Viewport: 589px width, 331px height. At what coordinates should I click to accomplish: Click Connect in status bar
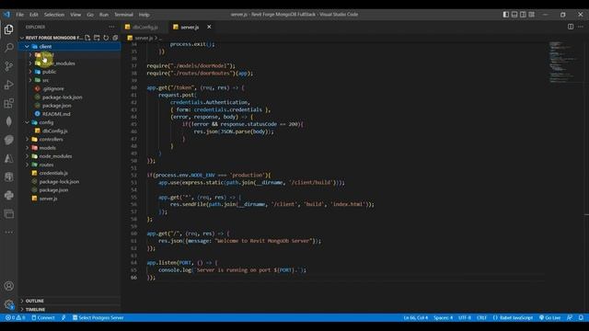coord(43,317)
